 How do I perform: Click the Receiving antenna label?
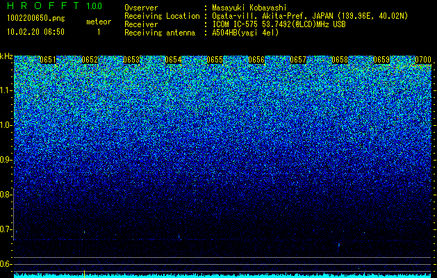[x=160, y=33]
